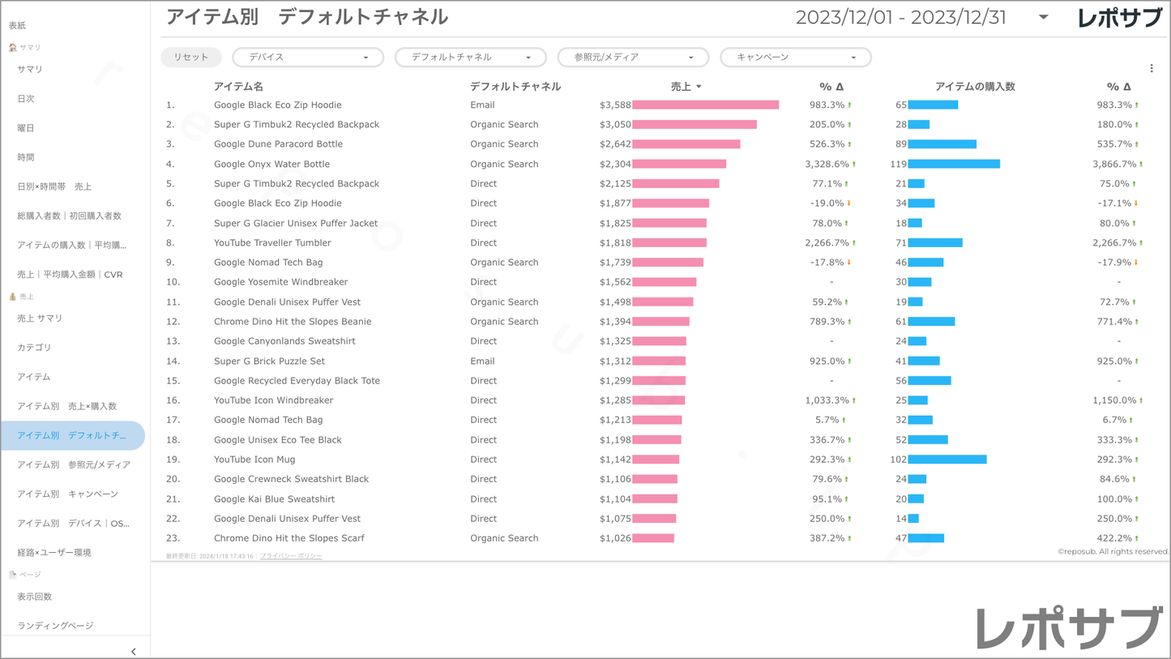Sort by アイテムの購入数 column header

tap(975, 87)
